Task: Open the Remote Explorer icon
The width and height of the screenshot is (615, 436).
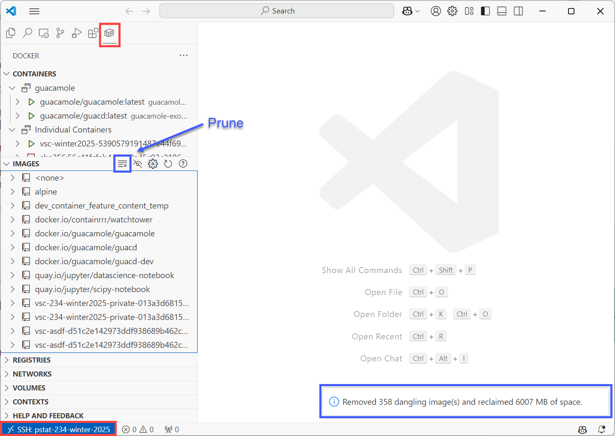Action: click(x=44, y=33)
